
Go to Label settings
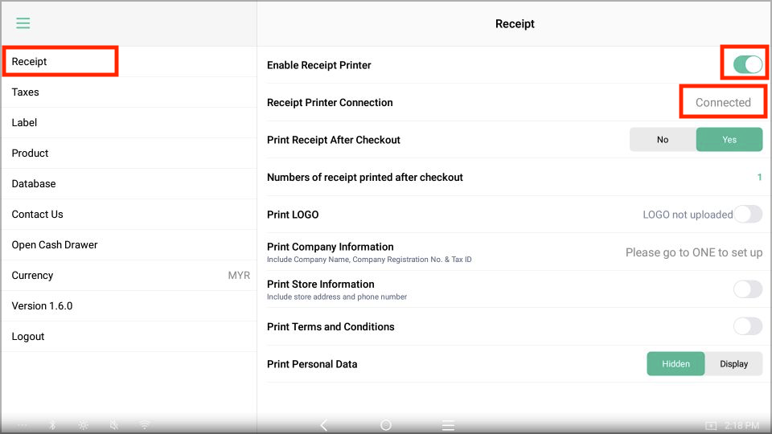pos(129,122)
